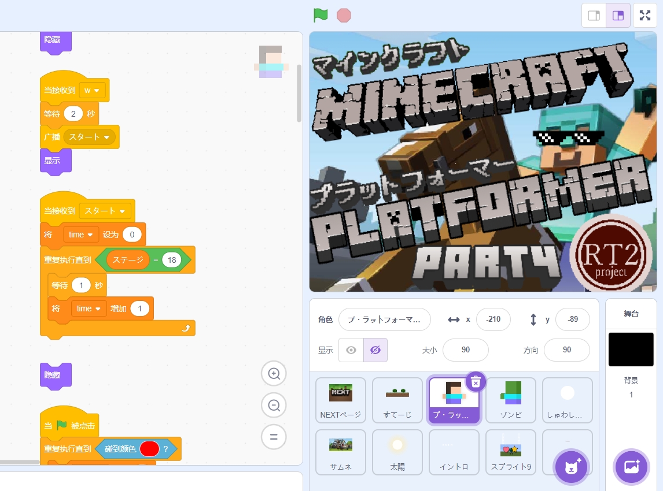The image size is (663, 491).
Task: Click the standalone 隐藏 block above green flag script
Action: pos(56,375)
